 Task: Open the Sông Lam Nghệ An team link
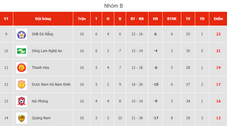47,51
